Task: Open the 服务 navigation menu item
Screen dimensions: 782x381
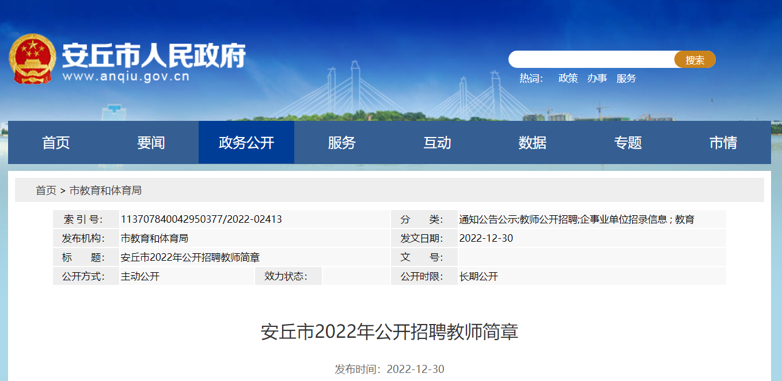Action: (x=342, y=143)
